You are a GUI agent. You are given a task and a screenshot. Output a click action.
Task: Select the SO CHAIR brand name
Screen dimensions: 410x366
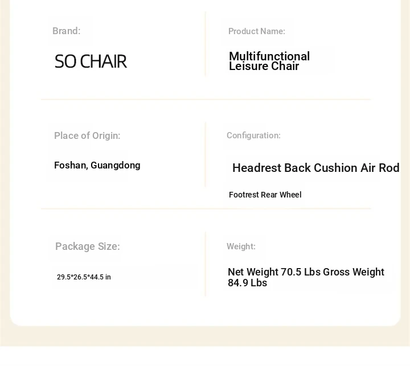[x=91, y=61]
